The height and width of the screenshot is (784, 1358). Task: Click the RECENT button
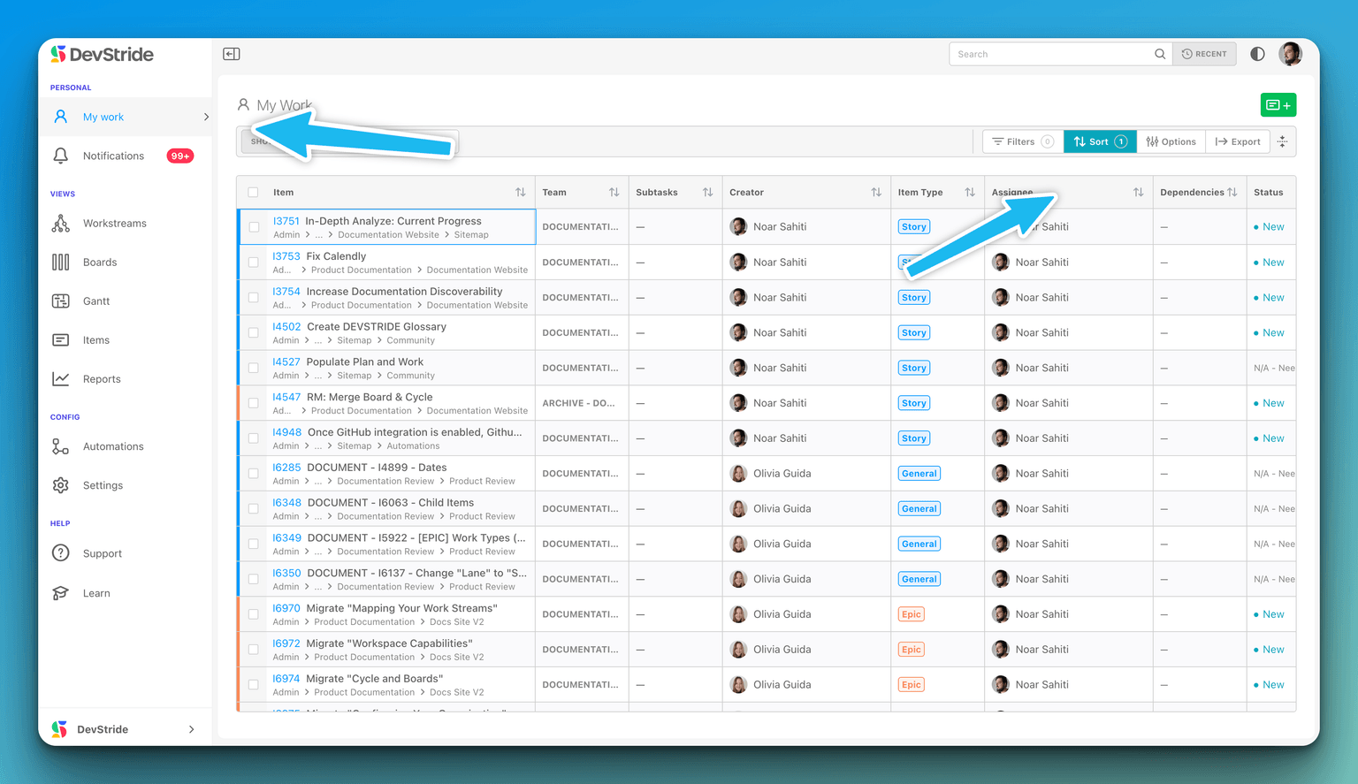[1204, 54]
